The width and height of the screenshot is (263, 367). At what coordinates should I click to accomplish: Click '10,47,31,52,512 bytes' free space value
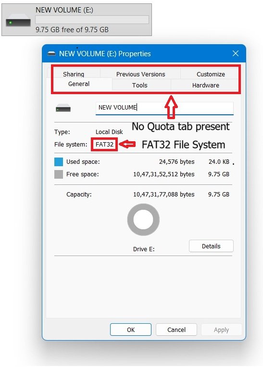pyautogui.click(x=164, y=174)
